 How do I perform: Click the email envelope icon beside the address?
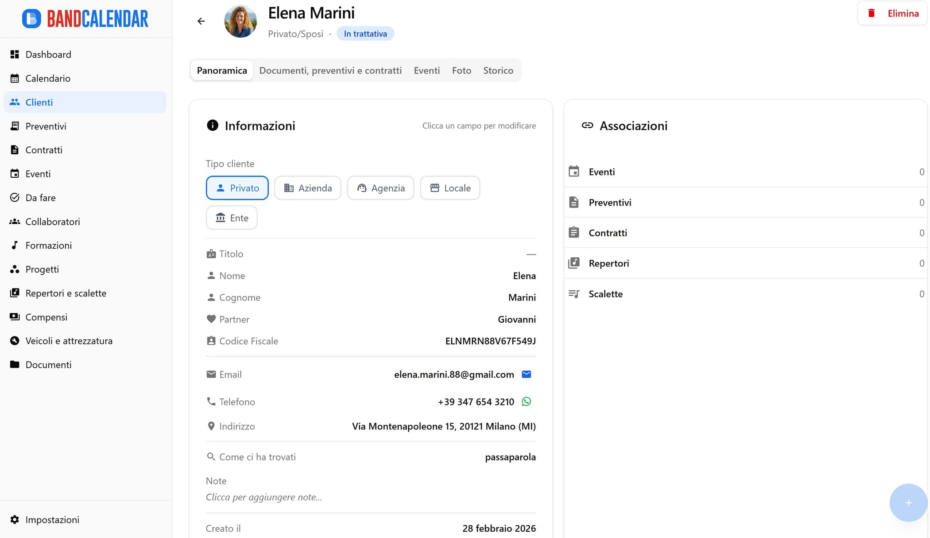526,374
